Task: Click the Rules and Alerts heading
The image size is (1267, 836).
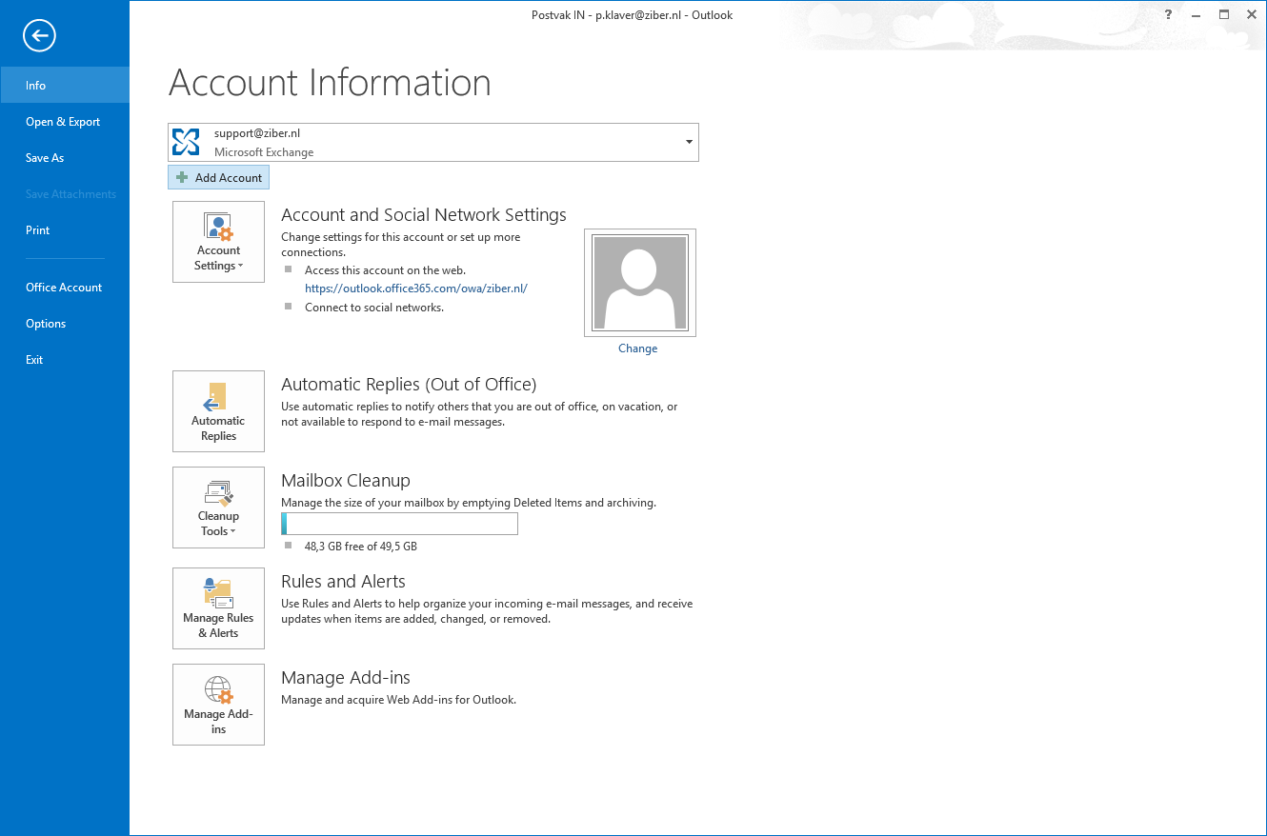Action: tap(343, 582)
